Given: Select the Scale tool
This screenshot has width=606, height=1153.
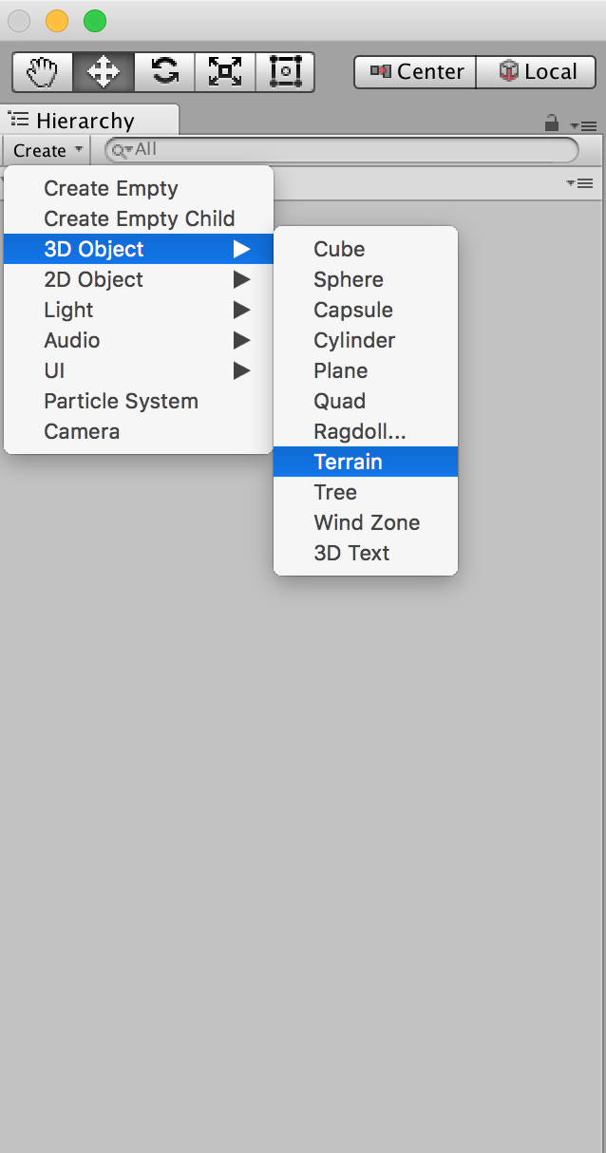Looking at the screenshot, I should [225, 71].
